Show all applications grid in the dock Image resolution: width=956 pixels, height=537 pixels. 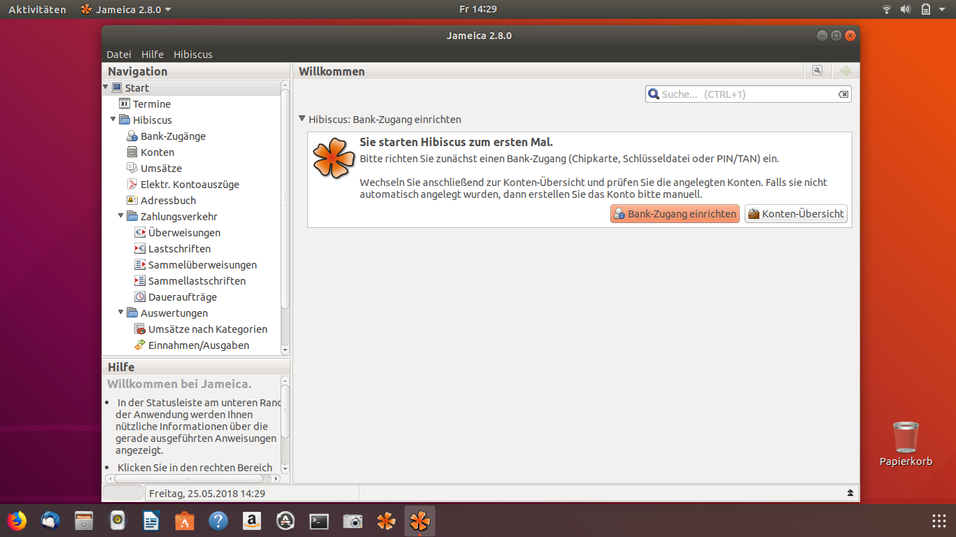pos(939,521)
